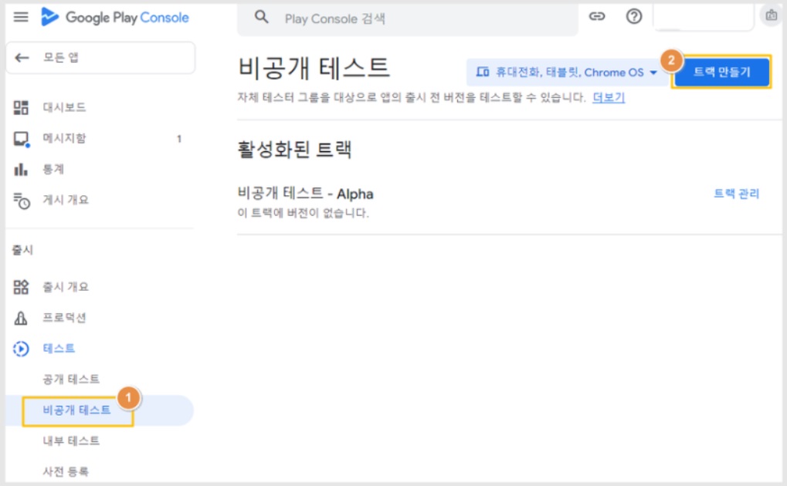Click the robot icon in top right
The height and width of the screenshot is (486, 787).
click(x=772, y=15)
